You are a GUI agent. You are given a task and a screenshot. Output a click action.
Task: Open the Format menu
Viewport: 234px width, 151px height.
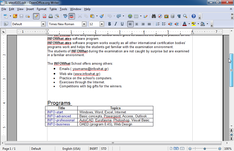pos(41,9)
